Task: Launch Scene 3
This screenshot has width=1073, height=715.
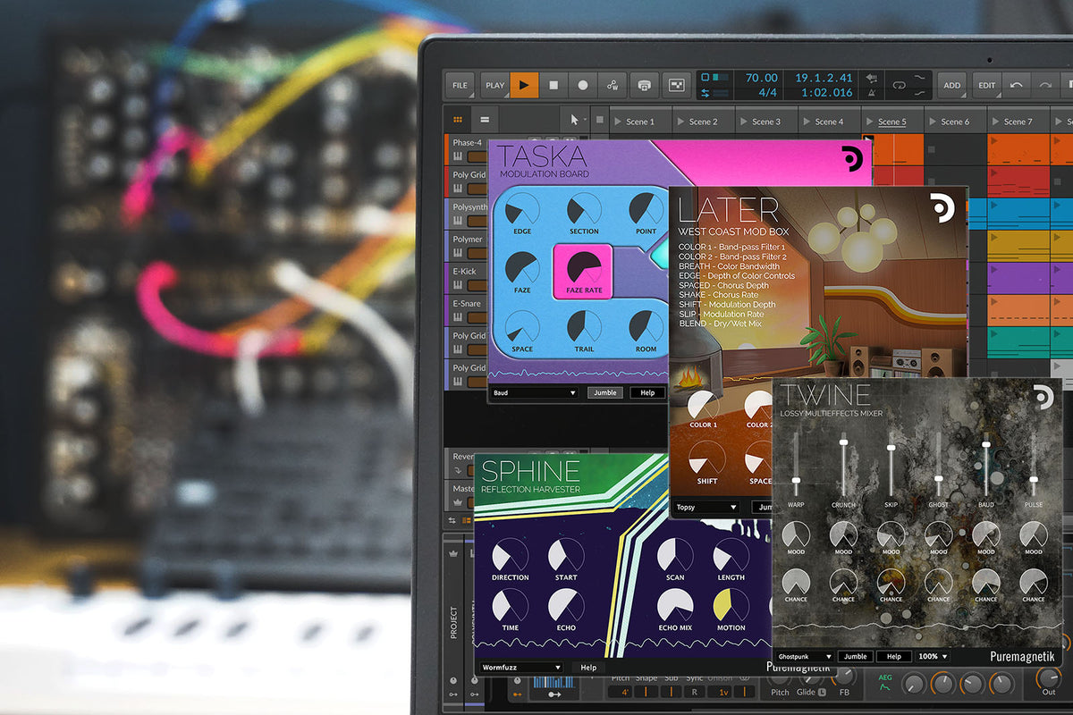Action: tap(765, 122)
